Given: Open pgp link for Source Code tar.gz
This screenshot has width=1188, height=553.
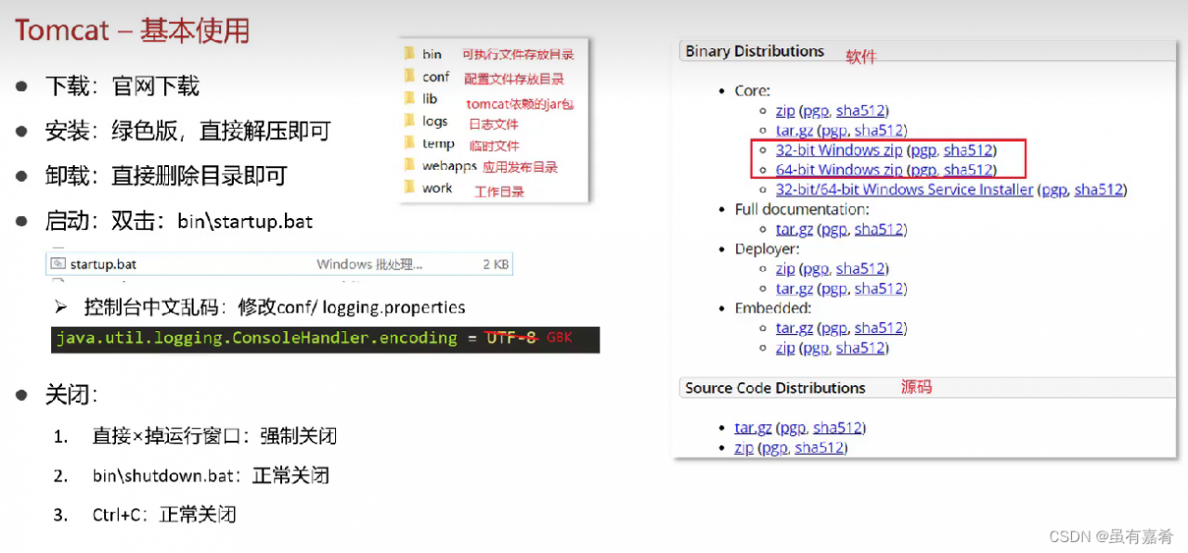Looking at the screenshot, I should [793, 428].
